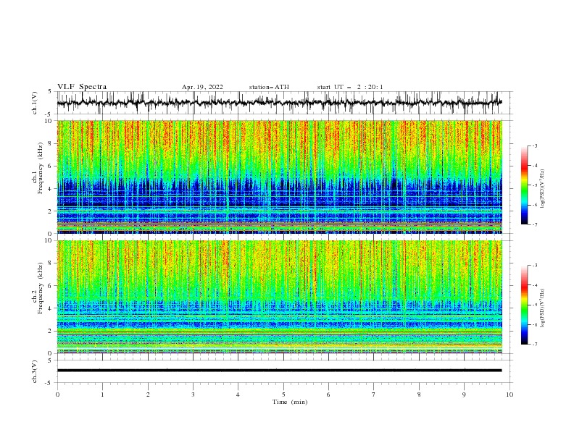574x443 pixels.
Task: Select the ch.1 "Frequency (kHz)" axis label
Action: coord(41,168)
